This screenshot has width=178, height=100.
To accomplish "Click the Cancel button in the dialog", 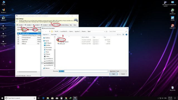I will coord(123,74).
